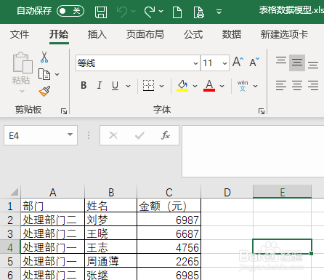Open the Name Box dropdown arrow
Image resolution: width=324 pixels, height=280 pixels.
point(70,135)
